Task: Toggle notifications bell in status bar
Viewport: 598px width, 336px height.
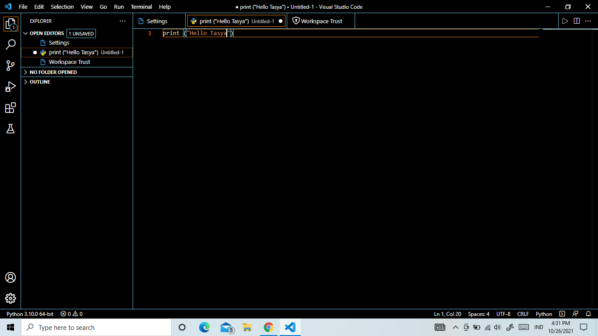Action: click(588, 314)
